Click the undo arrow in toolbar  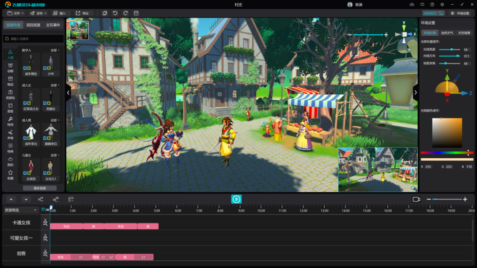click(115, 13)
